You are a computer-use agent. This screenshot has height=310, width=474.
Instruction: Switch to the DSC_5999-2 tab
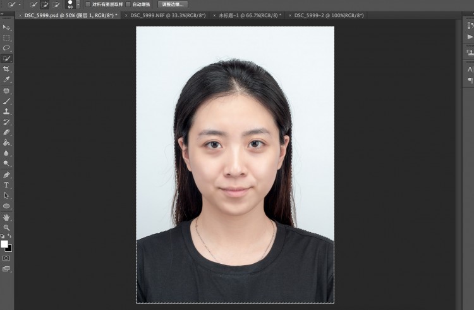tap(329, 15)
